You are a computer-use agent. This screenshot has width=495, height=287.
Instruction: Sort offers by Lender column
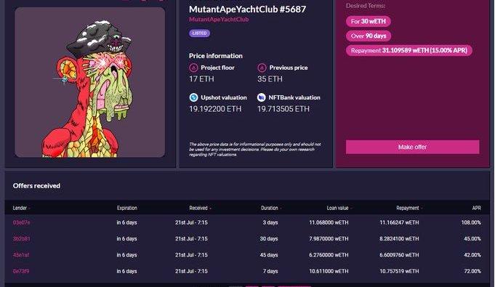22,208
